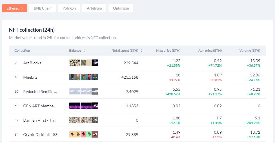The width and height of the screenshot is (275, 143).
Task: Sort by Total spent (ETH) arrows
Action: pos(141,51)
